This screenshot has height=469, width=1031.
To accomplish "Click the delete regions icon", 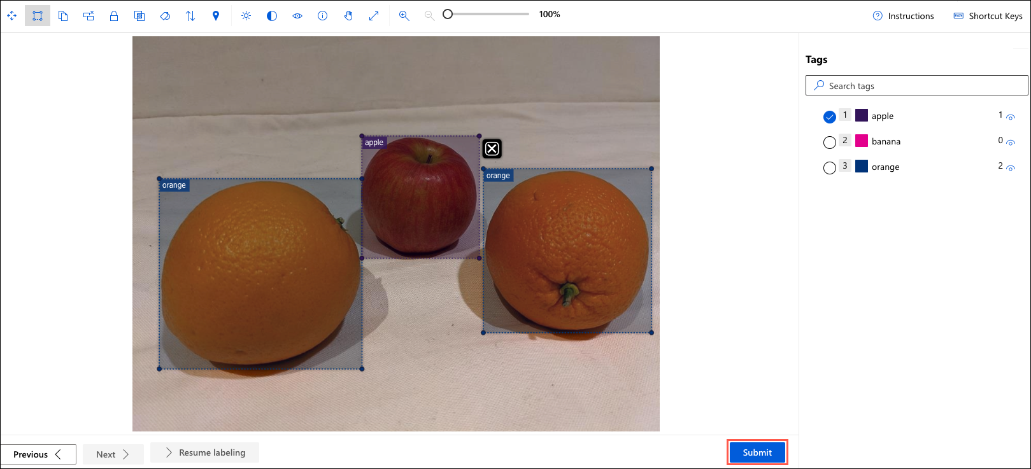I will tap(89, 16).
